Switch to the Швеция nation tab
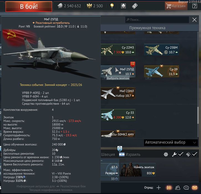Viewport: 201px width, 194px height. [108, 154]
